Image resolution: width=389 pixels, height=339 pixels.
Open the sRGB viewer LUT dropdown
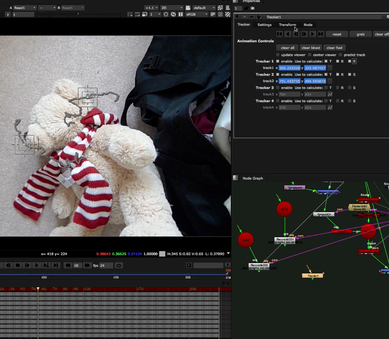pyautogui.click(x=197, y=14)
